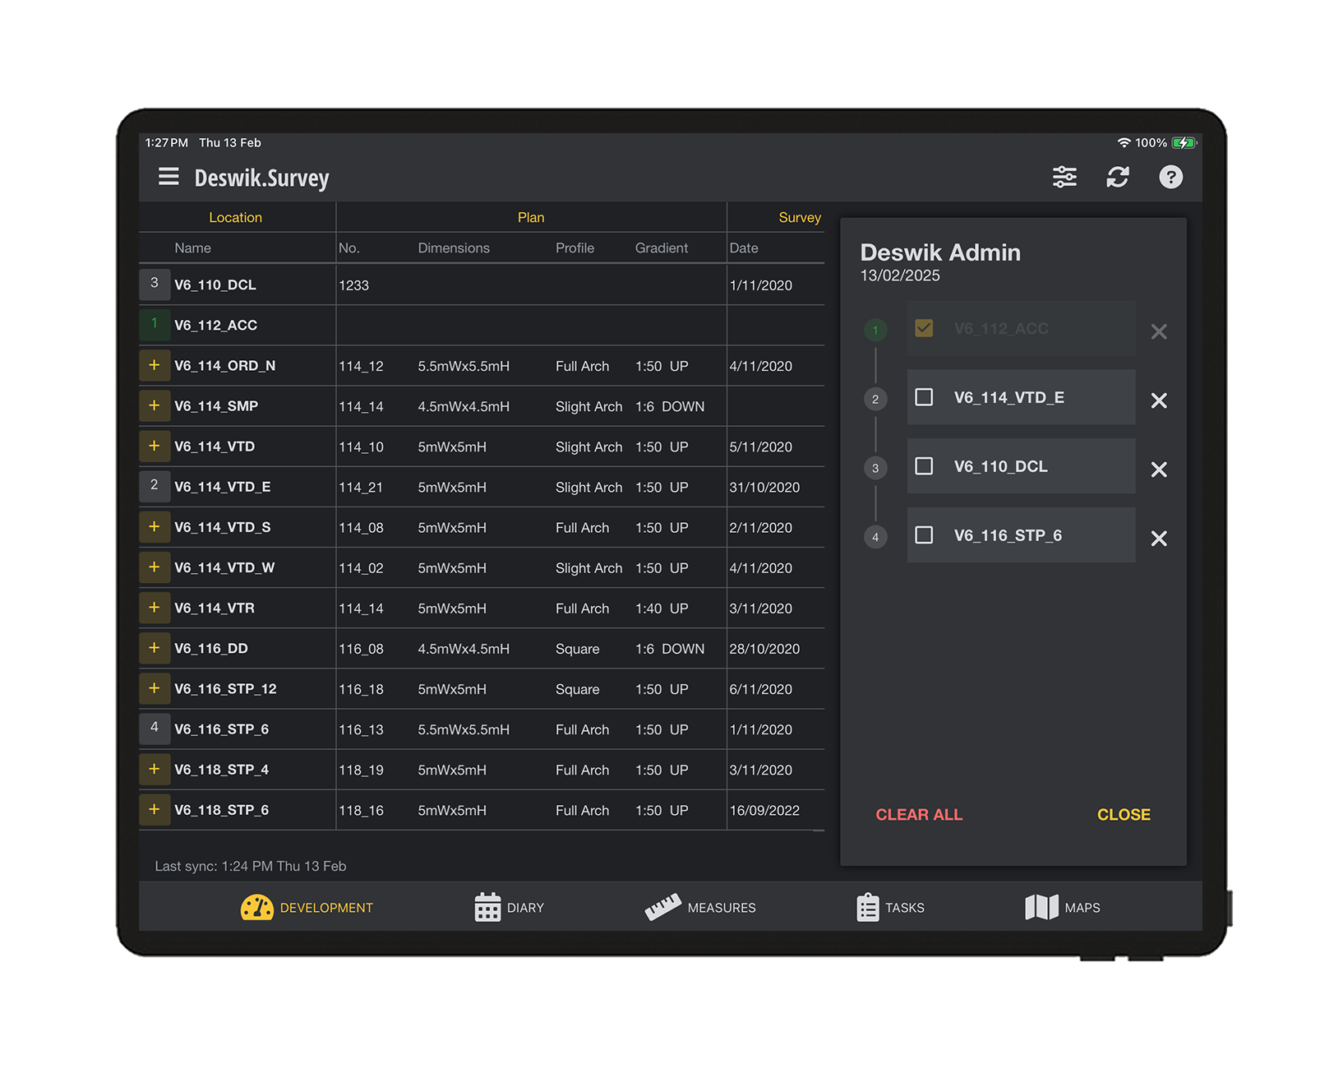Tap the Wi-Fi status icon
Image resolution: width=1343 pixels, height=1069 pixels.
point(1124,142)
